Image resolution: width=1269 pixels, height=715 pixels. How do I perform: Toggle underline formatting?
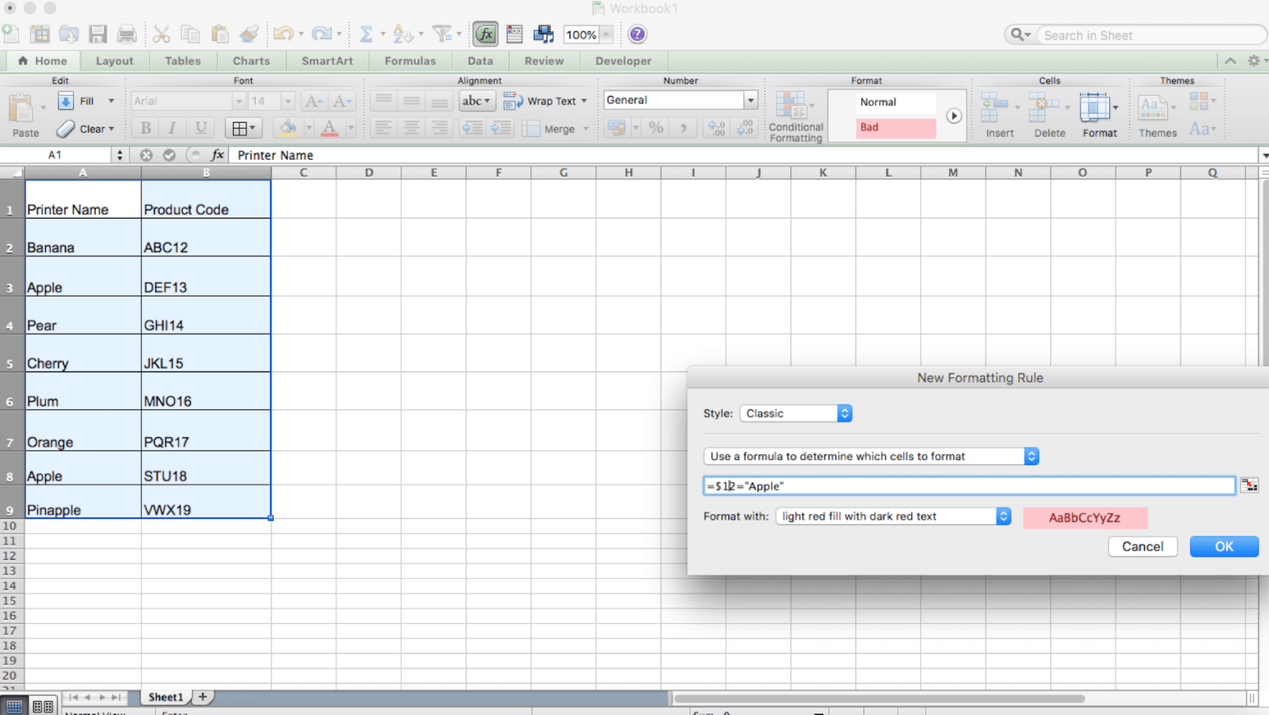pos(200,128)
